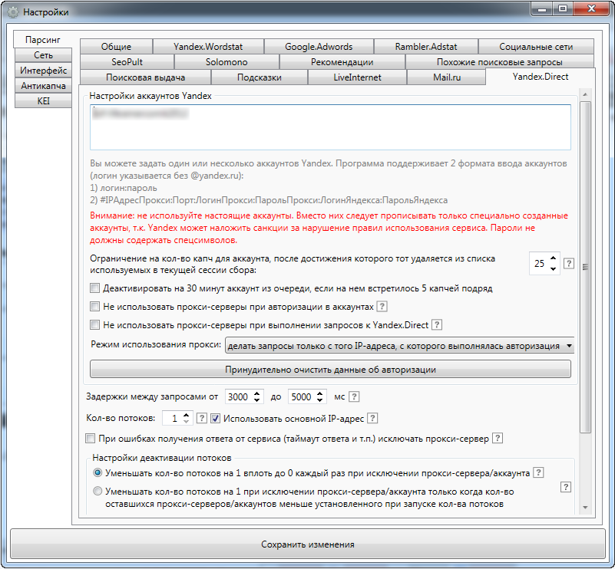This screenshot has width=615, height=569.
Task: Open the 'Подсказки' tab
Action: coord(260,77)
